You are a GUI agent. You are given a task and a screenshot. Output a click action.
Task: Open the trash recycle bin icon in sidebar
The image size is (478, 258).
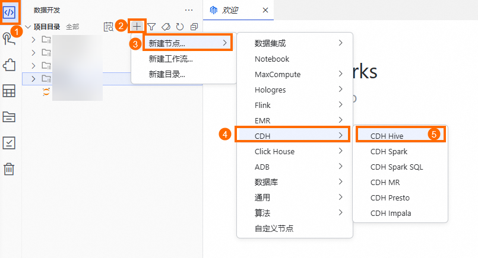(9, 169)
